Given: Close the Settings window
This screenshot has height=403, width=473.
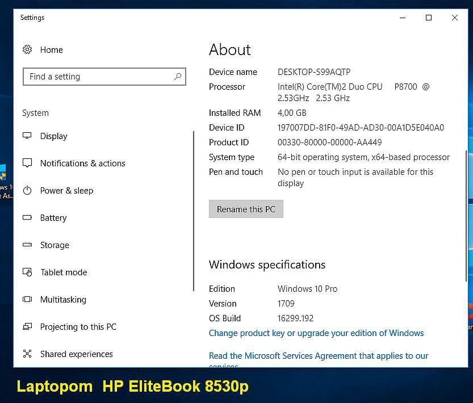Looking at the screenshot, I should tap(455, 18).
